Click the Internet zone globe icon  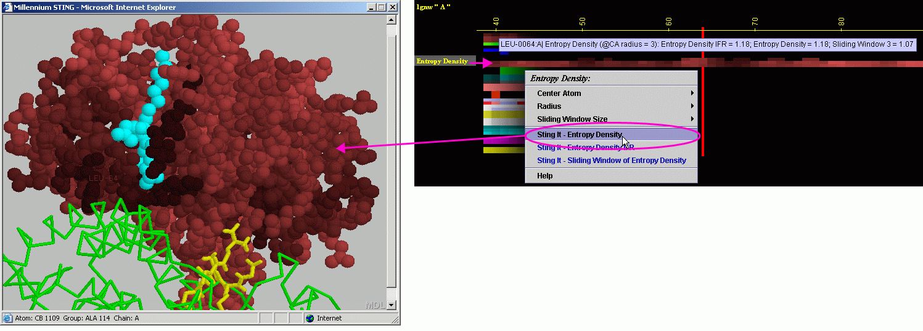pyautogui.click(x=310, y=318)
